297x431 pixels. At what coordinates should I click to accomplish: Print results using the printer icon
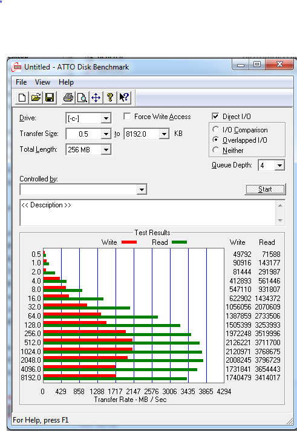click(68, 97)
